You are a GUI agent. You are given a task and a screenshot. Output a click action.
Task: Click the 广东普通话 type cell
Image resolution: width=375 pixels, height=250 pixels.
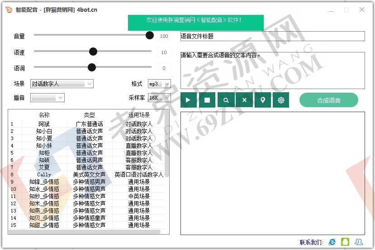pos(89,124)
